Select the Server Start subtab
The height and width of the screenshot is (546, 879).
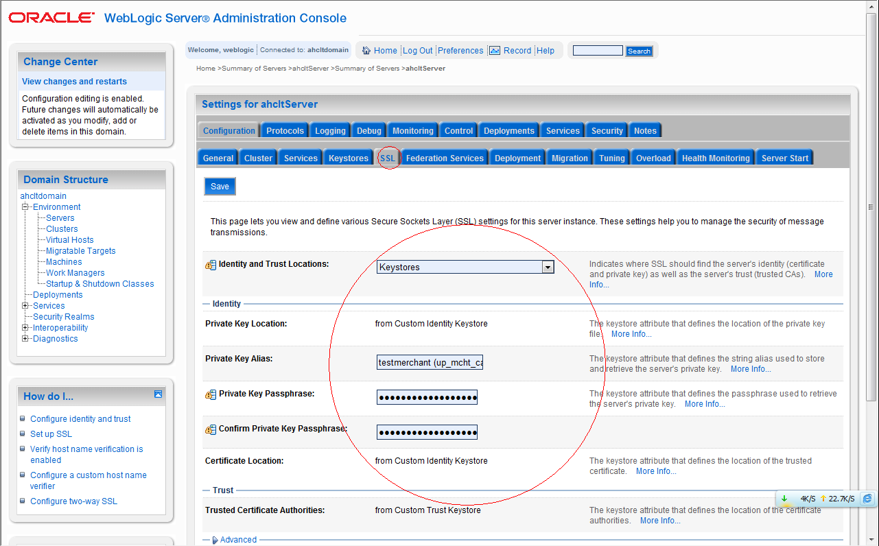[785, 158]
